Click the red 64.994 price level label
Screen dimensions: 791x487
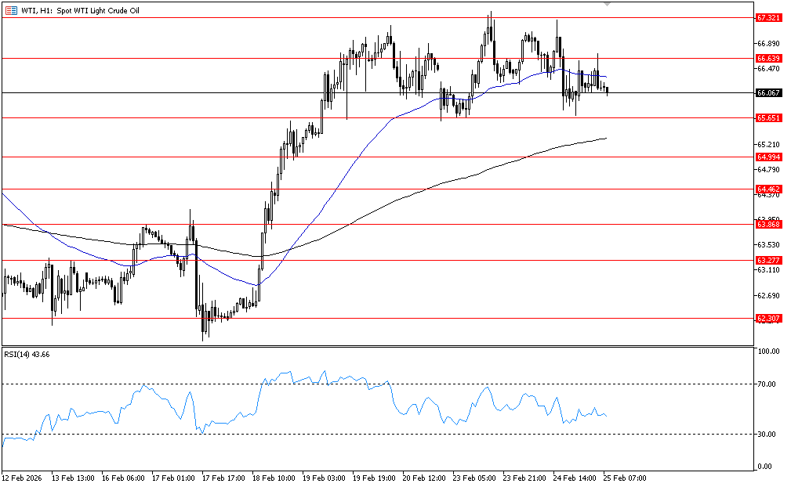coord(767,157)
